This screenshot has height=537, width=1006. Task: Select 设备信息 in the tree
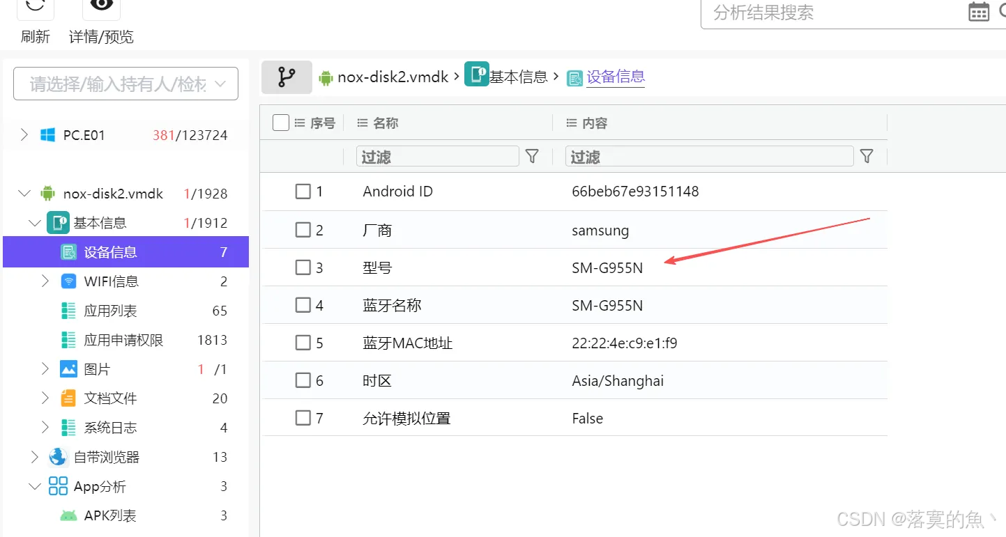pos(125,252)
